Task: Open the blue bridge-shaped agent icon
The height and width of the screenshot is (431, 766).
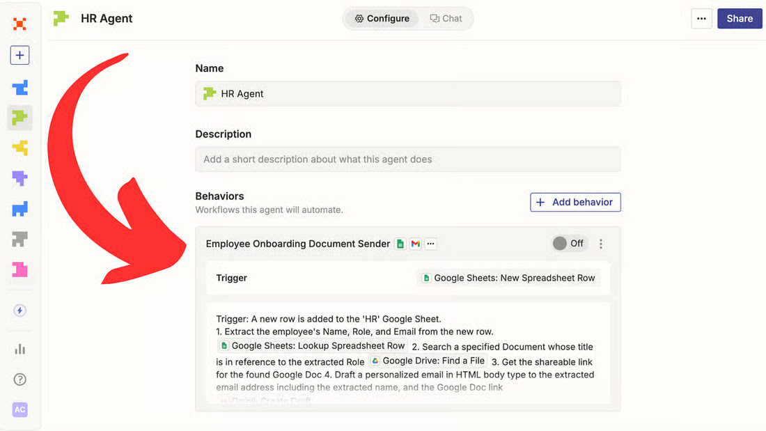Action: click(19, 209)
